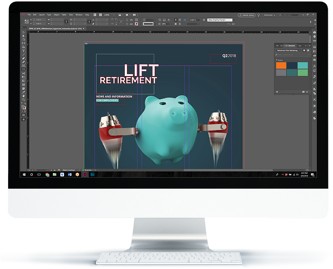Open the Advanced workspace switcher
This screenshot has height=269, width=333.
(x=269, y=15)
